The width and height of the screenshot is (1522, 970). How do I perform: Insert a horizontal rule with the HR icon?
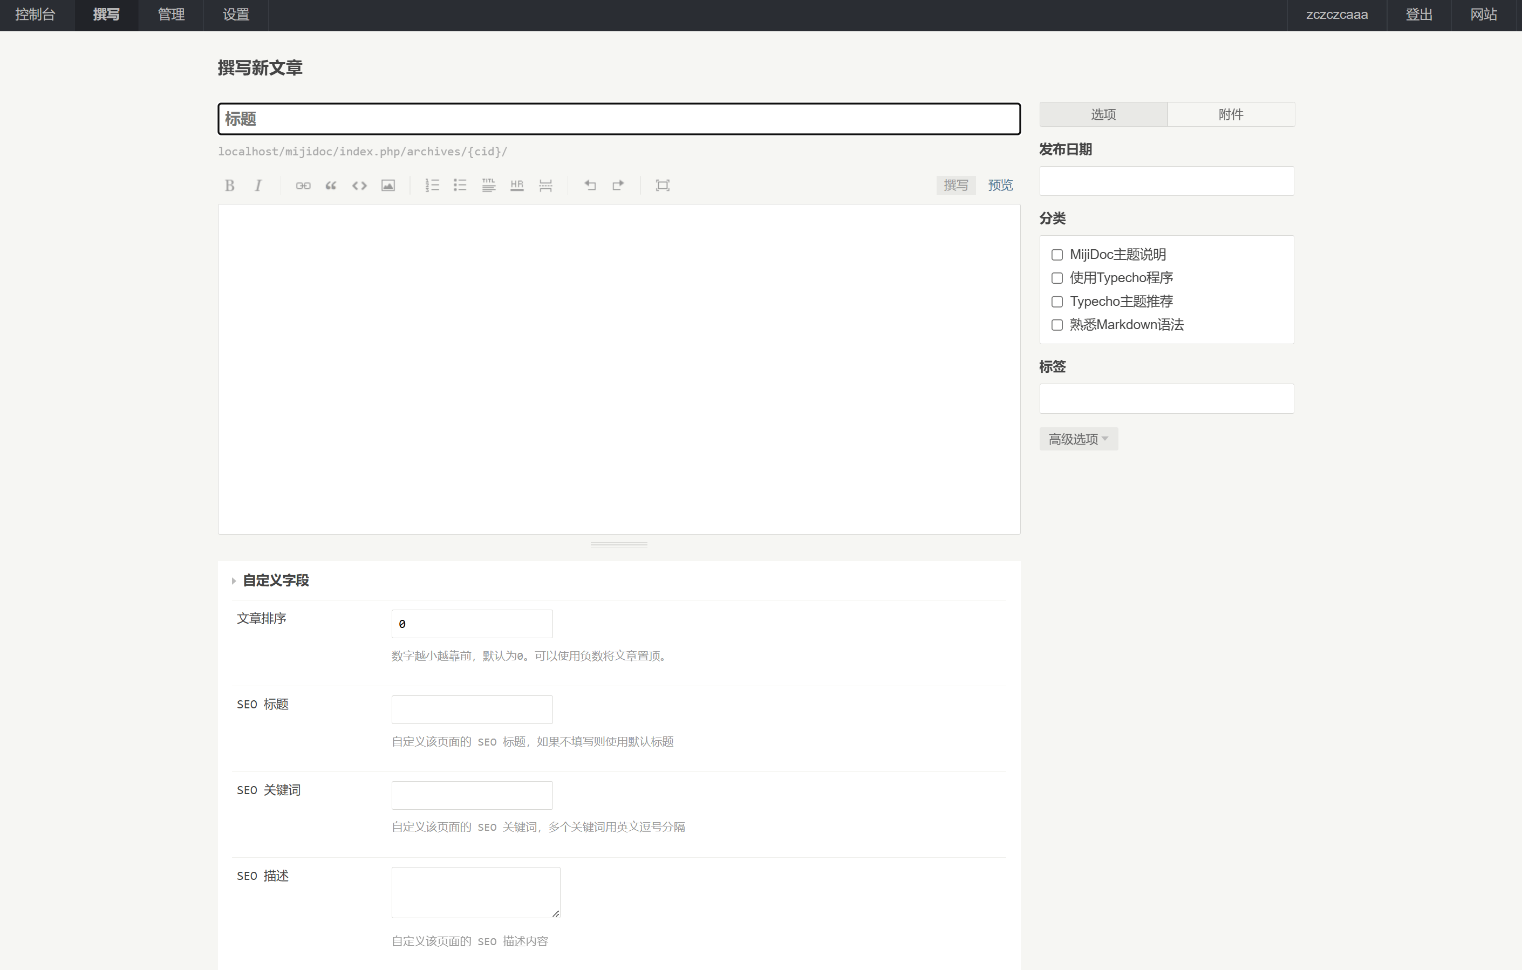(517, 185)
